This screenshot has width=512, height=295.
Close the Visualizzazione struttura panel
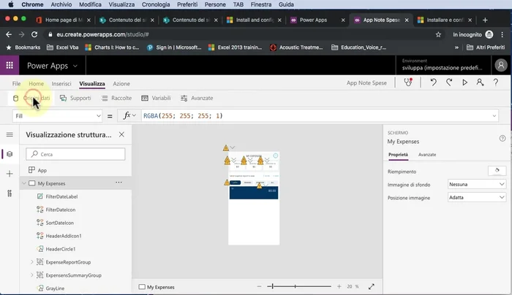[121, 134]
